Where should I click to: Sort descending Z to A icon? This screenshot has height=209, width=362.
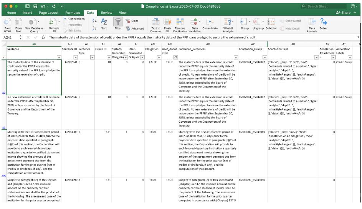pos(94,28)
